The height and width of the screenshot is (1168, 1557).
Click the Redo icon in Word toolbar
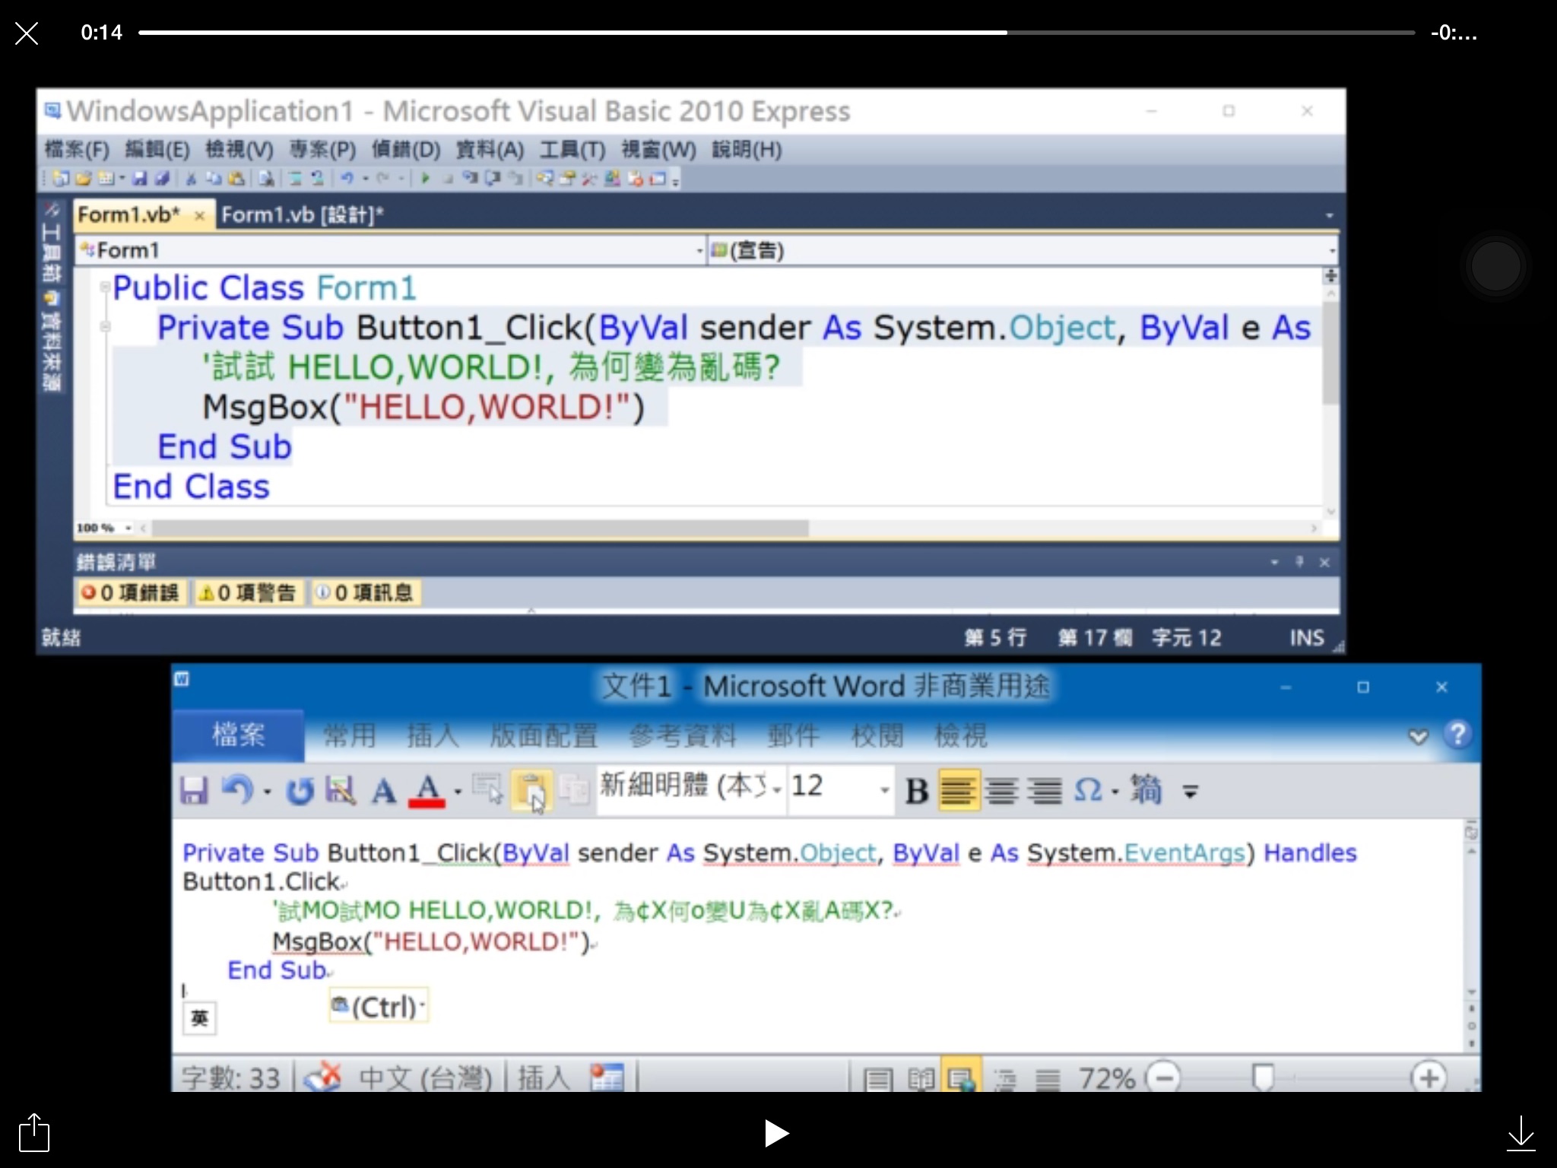[300, 792]
